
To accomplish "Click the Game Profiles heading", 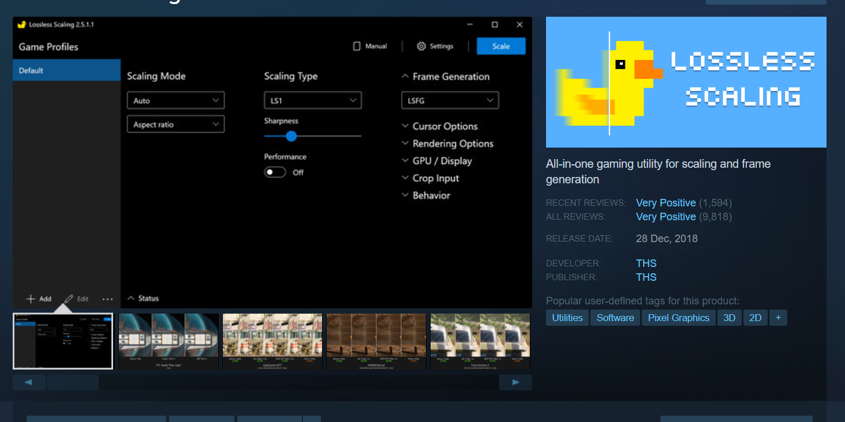I will click(48, 47).
